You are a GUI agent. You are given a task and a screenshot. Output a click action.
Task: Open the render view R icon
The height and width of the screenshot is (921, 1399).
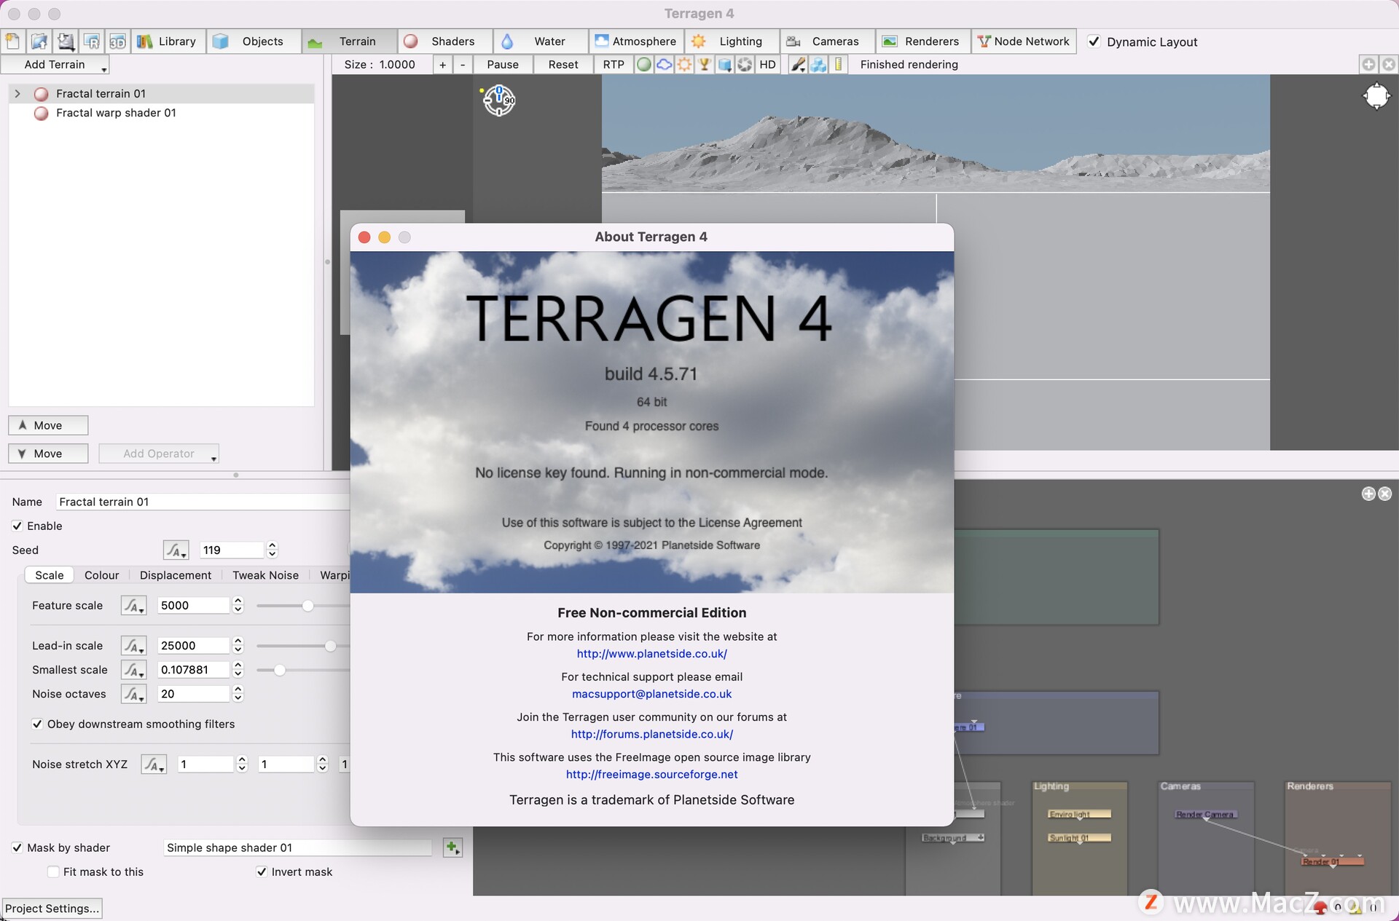tap(92, 41)
